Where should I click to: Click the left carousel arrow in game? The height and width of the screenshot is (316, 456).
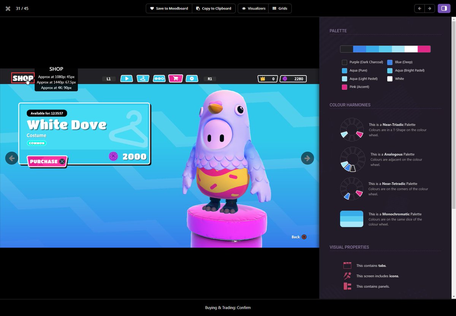click(x=12, y=158)
